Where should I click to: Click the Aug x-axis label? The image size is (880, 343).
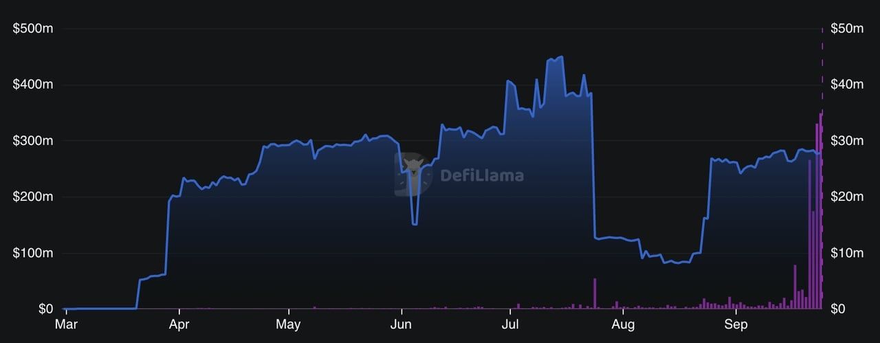[623, 322]
